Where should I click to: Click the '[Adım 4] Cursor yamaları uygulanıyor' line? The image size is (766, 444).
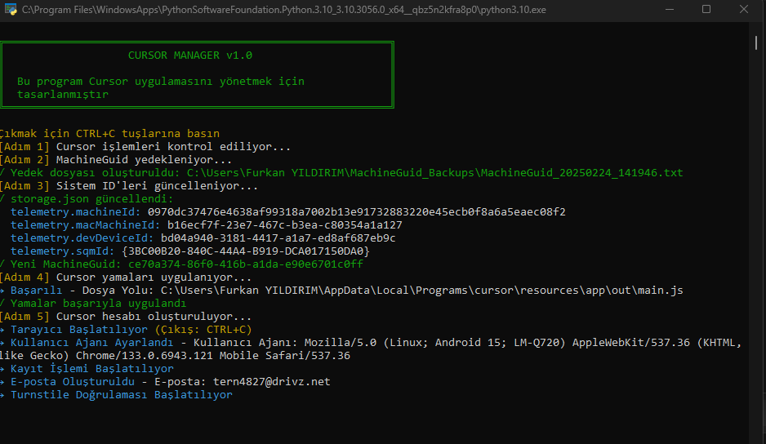pyautogui.click(x=126, y=277)
